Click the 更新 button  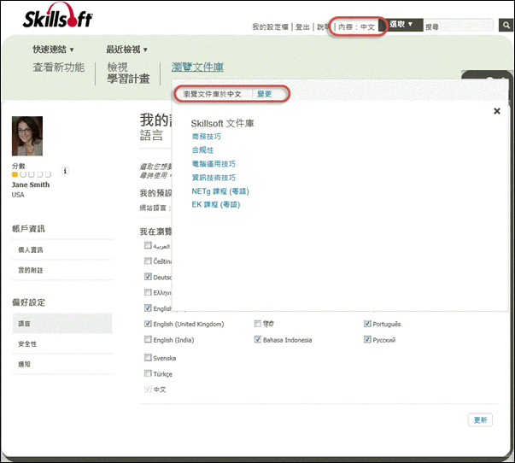click(480, 419)
